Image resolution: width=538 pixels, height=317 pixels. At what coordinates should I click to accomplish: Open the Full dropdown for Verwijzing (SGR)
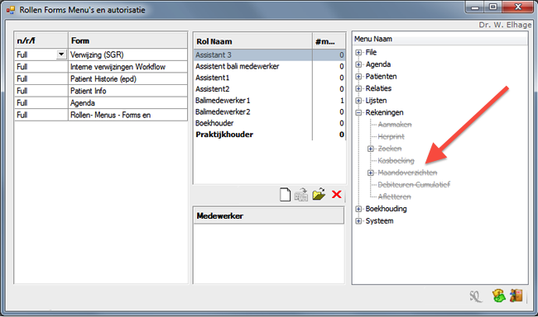(x=61, y=54)
